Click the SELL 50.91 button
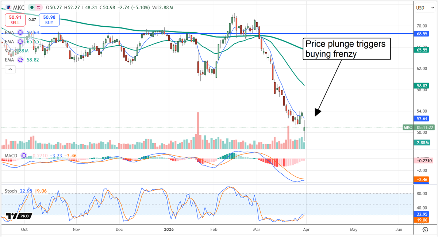Screen dimensions: 438x237 15,20
